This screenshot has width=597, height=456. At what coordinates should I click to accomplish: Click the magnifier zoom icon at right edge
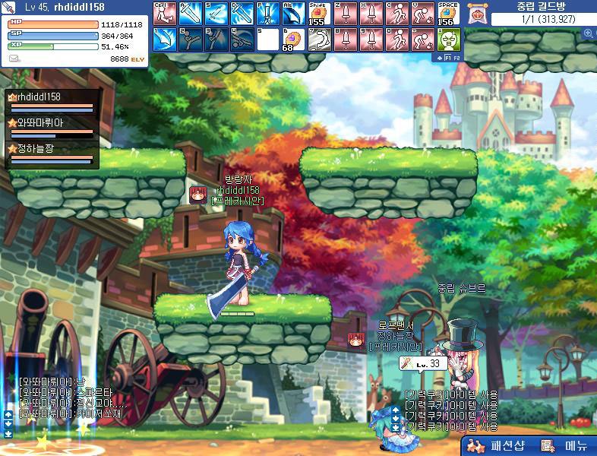(589, 33)
